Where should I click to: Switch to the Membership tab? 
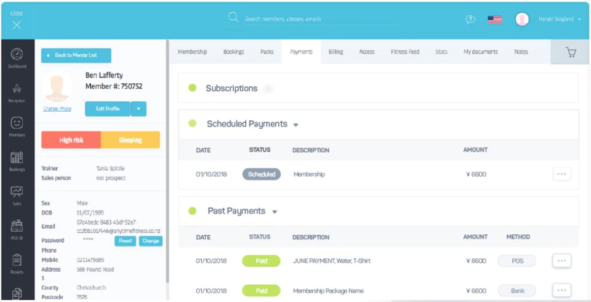coord(192,52)
